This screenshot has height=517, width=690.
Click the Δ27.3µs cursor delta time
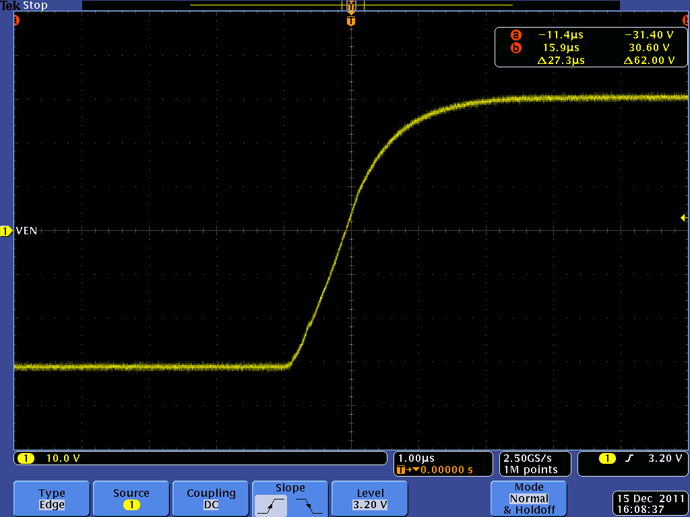561,60
